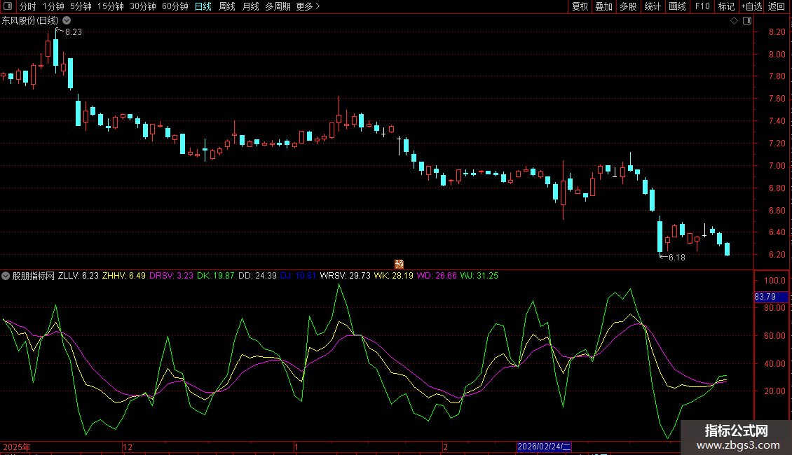Open the 画线 drawing tools
This screenshot has width=792, height=455.
pos(677,6)
